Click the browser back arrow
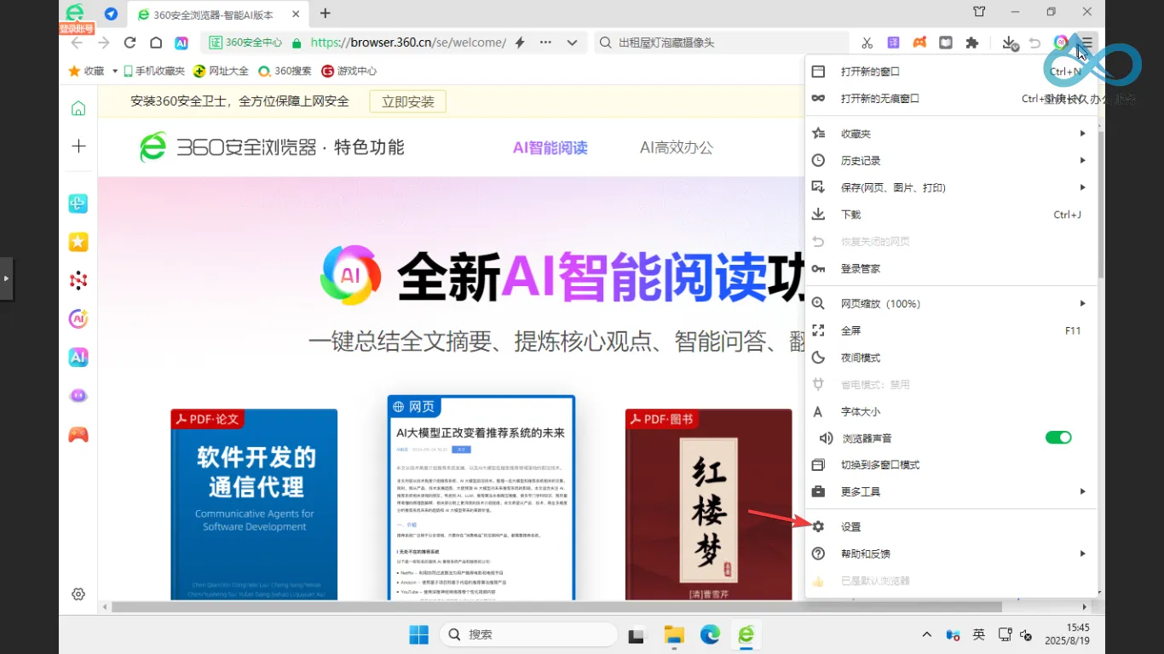The width and height of the screenshot is (1164, 654). (78, 43)
